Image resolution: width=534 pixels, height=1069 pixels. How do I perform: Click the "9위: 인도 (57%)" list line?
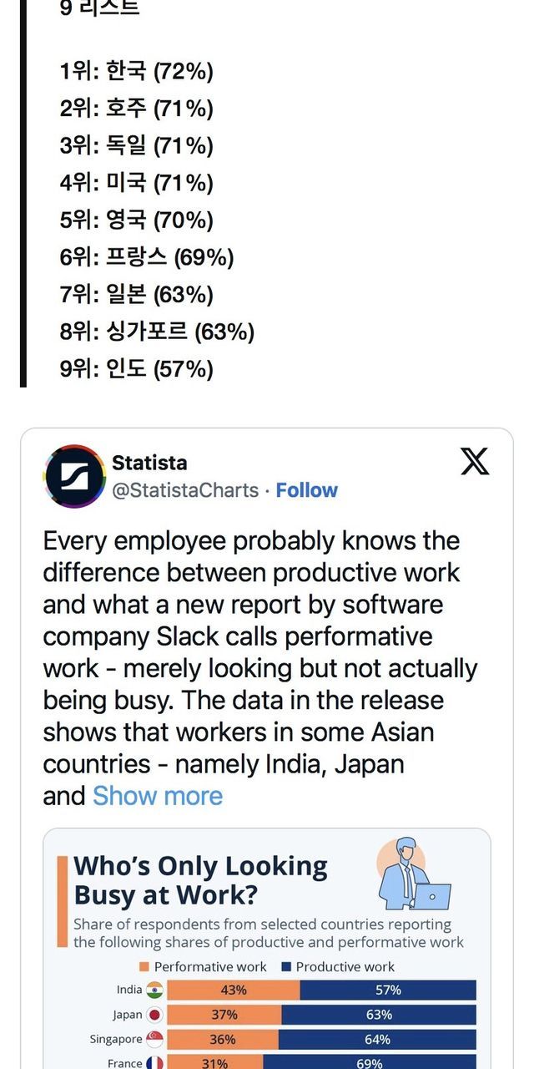pos(137,369)
